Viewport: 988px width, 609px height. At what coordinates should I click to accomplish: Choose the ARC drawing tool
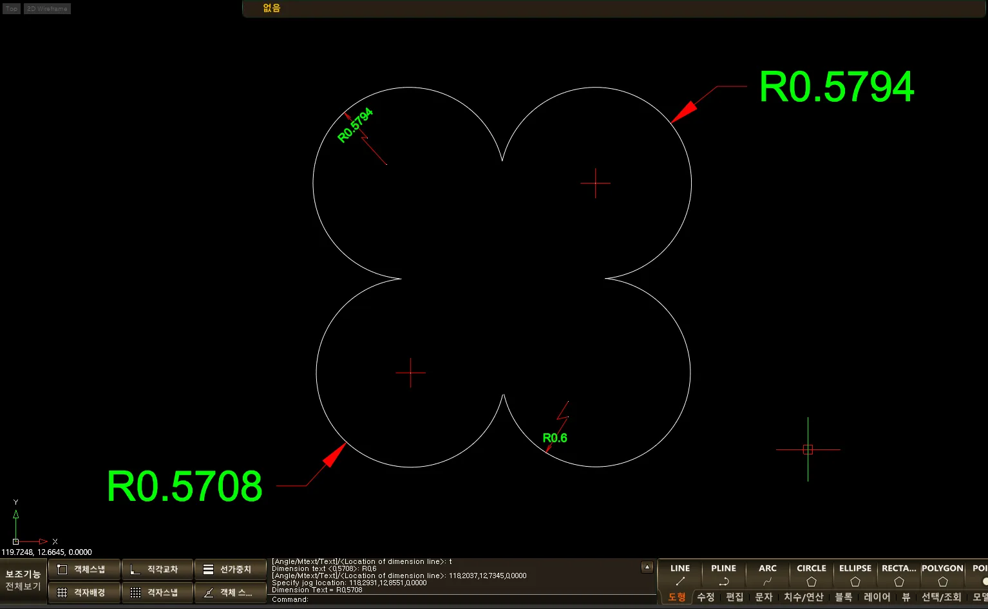(x=767, y=575)
